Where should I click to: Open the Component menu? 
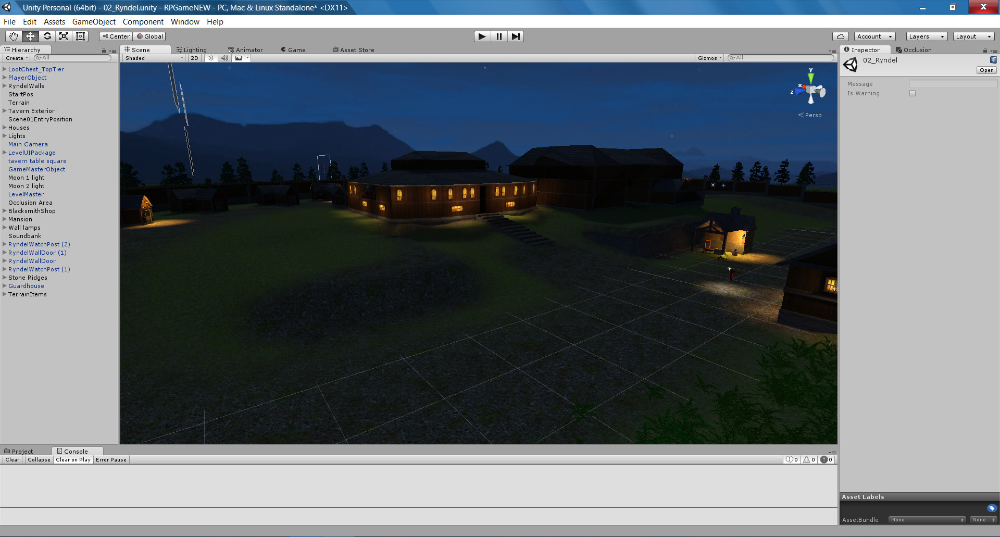143,22
